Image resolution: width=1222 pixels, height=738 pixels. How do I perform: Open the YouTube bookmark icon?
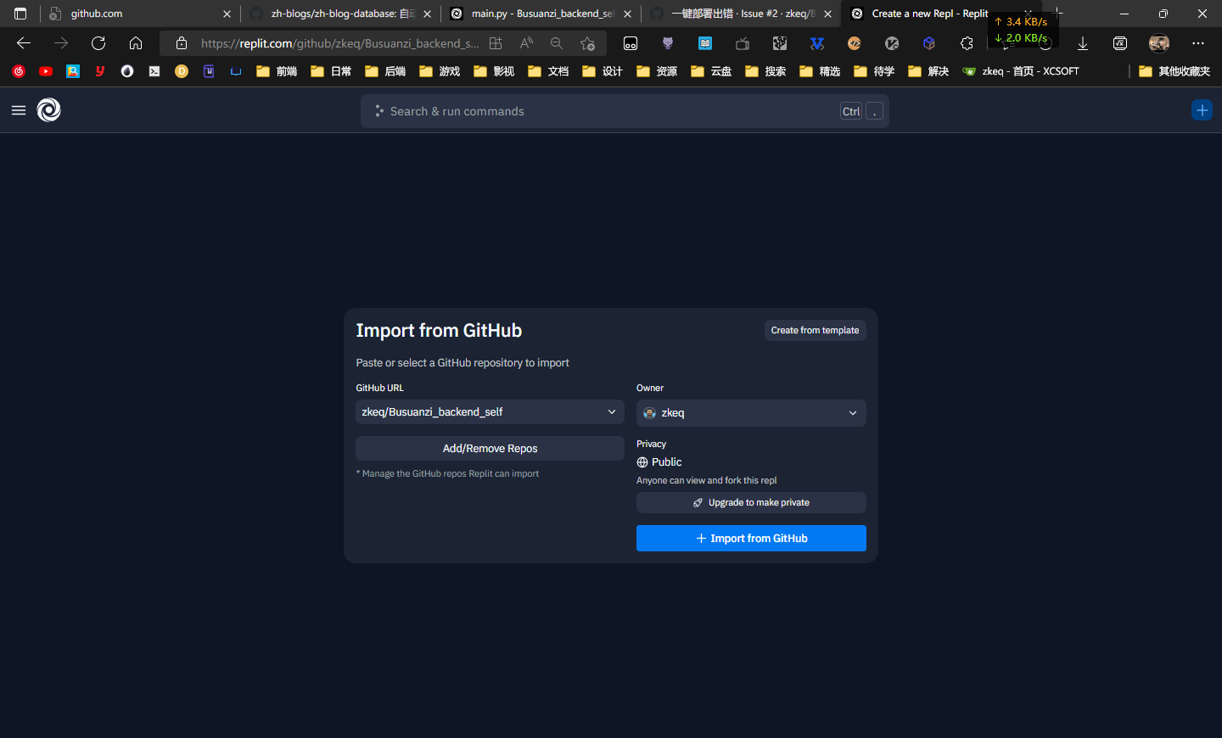point(46,71)
